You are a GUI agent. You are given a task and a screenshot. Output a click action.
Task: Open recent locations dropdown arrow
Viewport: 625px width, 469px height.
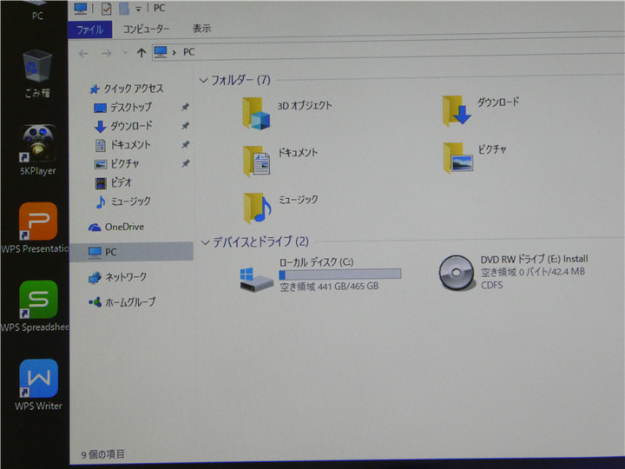(125, 52)
